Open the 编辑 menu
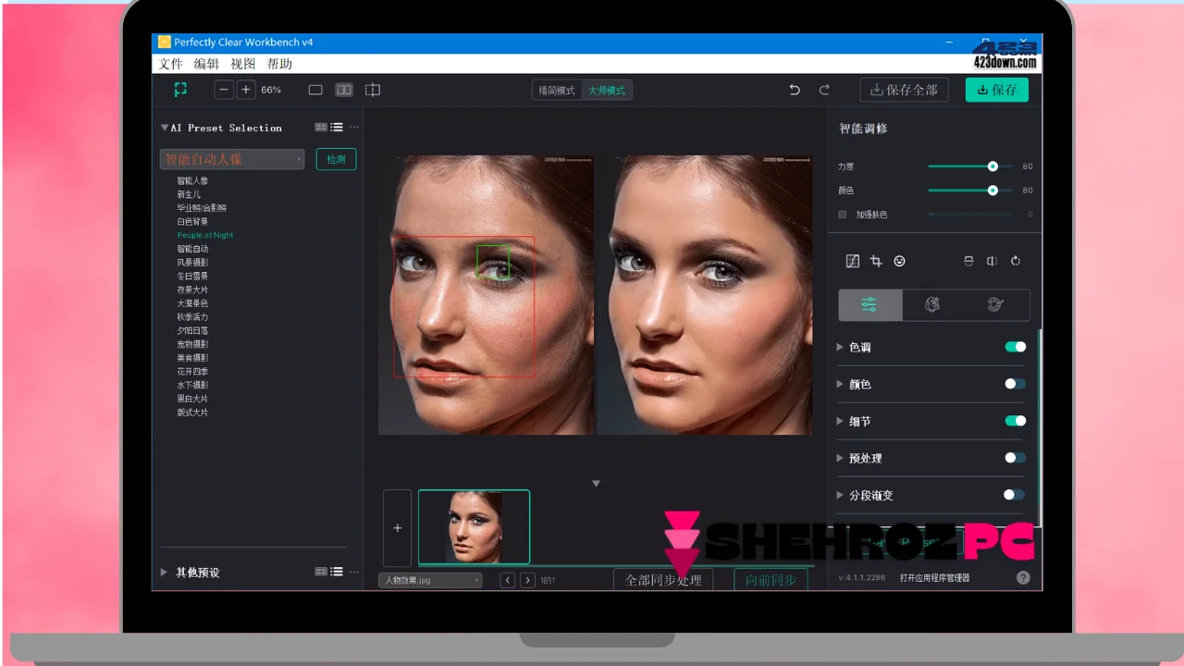 (x=206, y=64)
